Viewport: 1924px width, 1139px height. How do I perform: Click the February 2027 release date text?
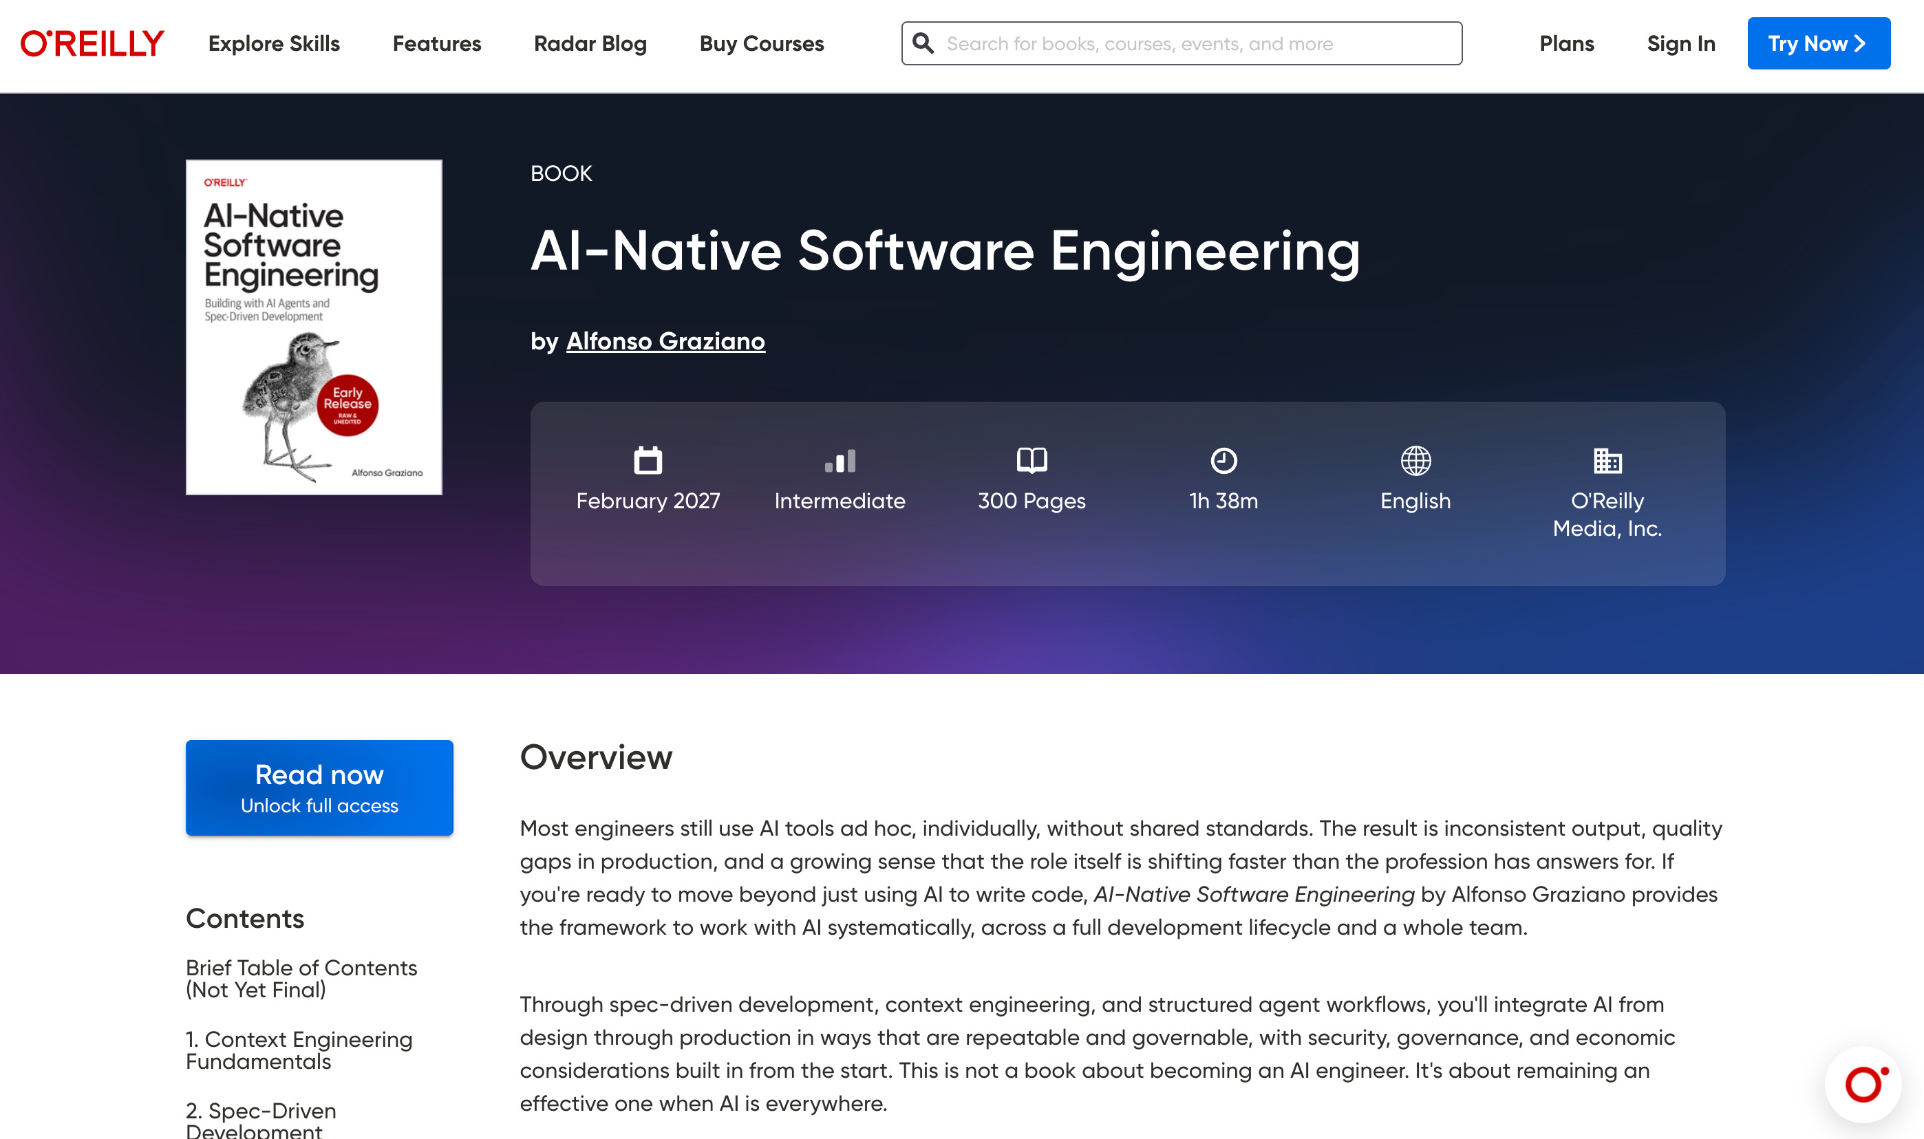tap(648, 501)
